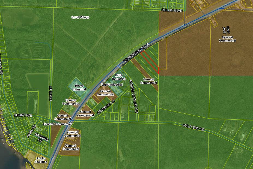Select the Heavy Industrial zoning area

tap(80, 87)
